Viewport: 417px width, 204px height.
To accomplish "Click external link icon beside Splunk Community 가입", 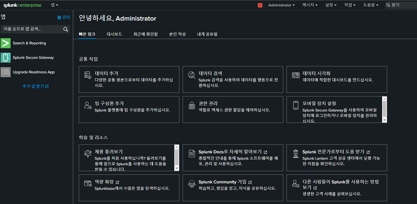I will pyautogui.click(x=250, y=182).
